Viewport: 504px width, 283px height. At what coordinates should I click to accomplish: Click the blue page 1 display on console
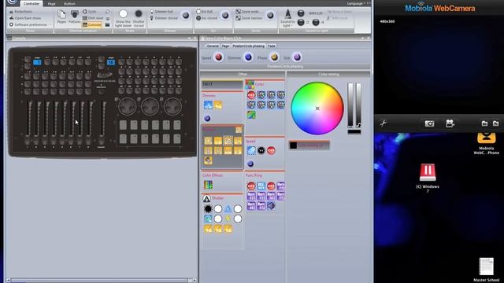[37, 62]
